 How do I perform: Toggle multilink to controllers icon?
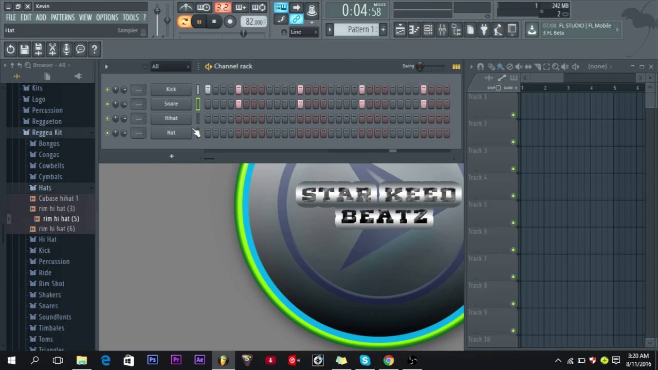click(296, 20)
